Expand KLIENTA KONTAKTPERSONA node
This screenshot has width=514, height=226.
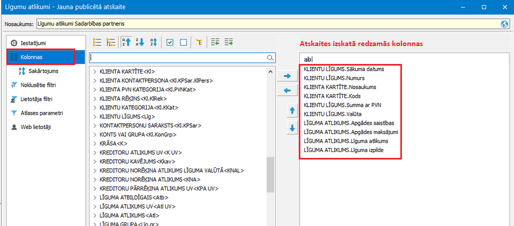pyautogui.click(x=94, y=81)
